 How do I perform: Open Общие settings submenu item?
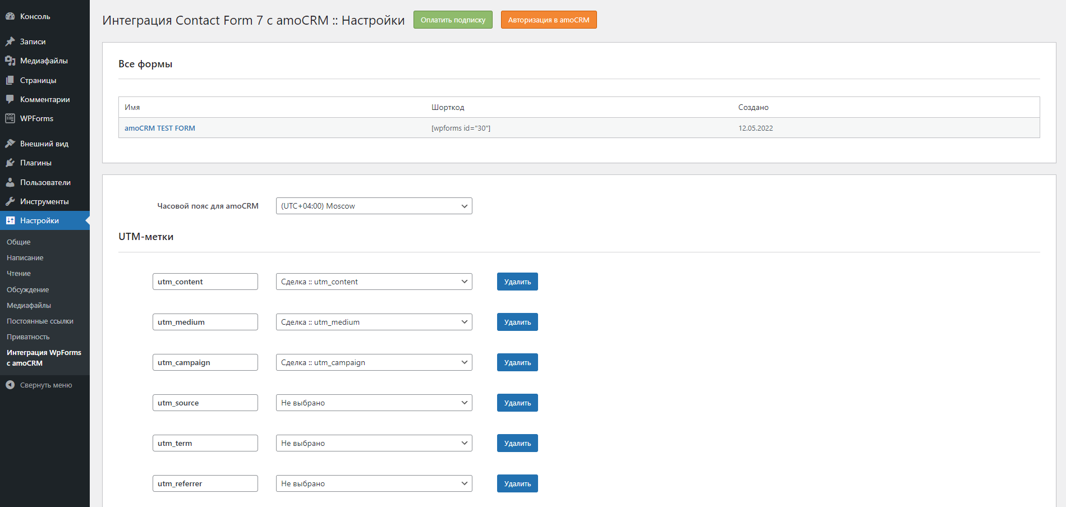19,242
